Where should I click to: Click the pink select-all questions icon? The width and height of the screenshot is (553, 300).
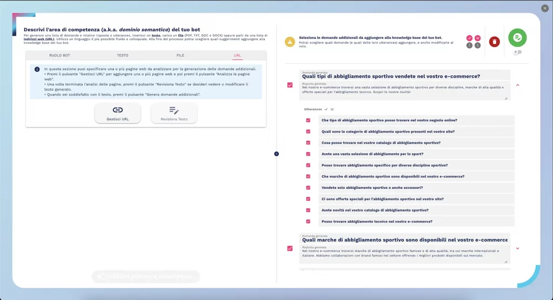[469, 38]
